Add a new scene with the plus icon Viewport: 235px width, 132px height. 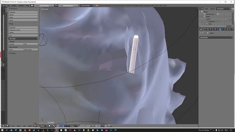tap(74, 5)
